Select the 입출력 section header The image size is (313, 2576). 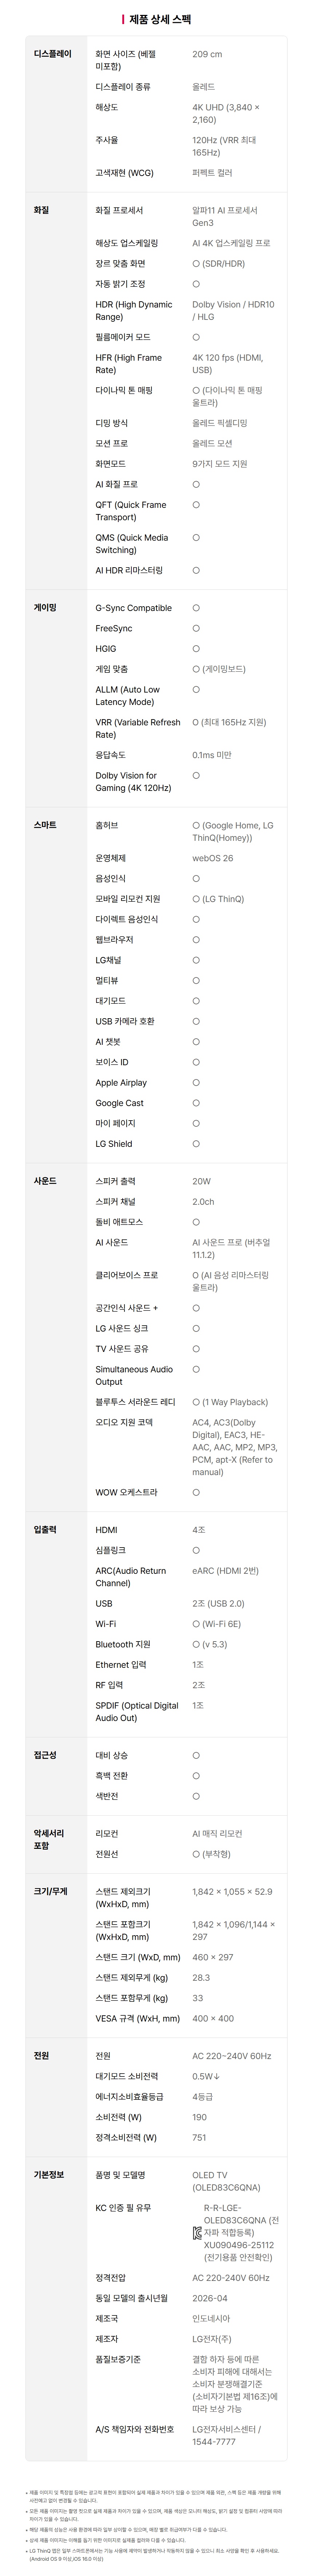(x=46, y=1529)
